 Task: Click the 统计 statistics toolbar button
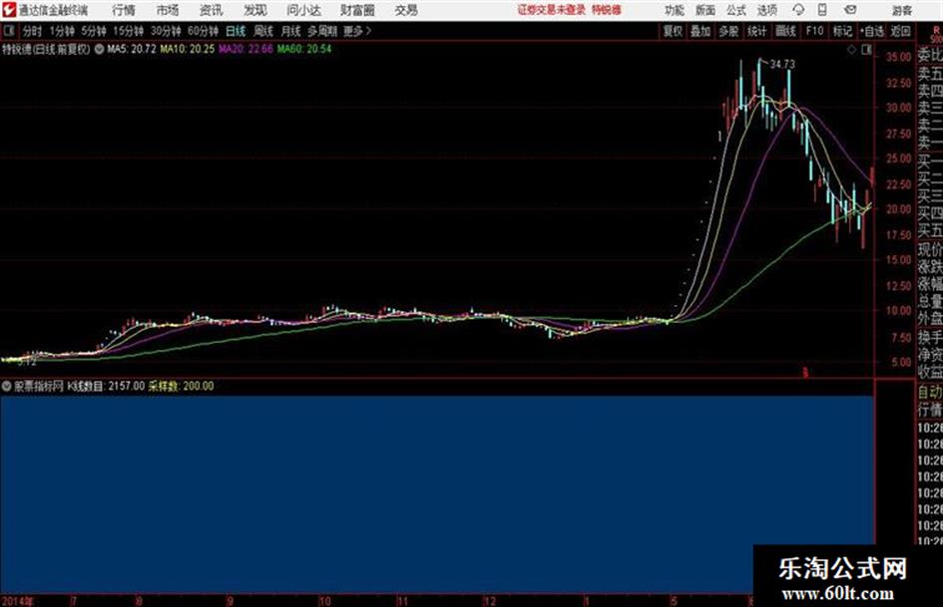click(x=756, y=31)
